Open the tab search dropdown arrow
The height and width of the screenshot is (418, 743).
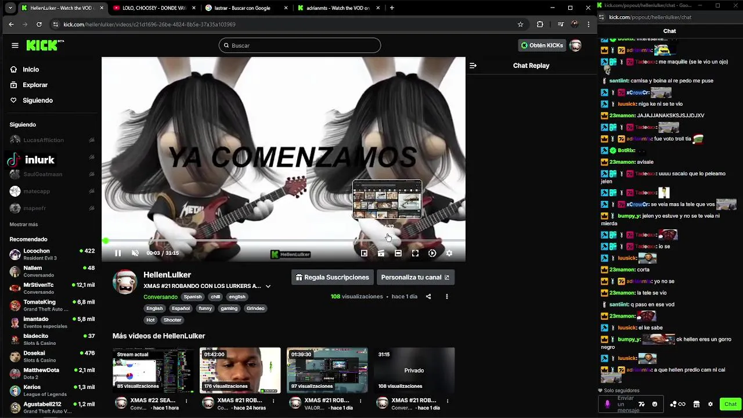10,8
